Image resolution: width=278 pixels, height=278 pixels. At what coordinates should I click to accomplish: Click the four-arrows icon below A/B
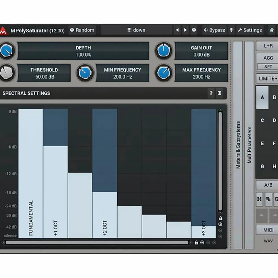259,199
